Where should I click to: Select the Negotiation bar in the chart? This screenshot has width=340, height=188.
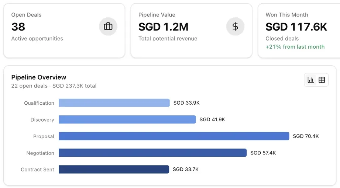[153, 153]
